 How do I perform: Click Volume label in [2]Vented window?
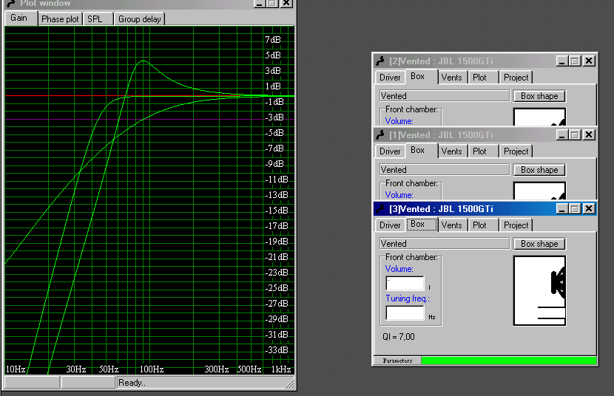[399, 121]
